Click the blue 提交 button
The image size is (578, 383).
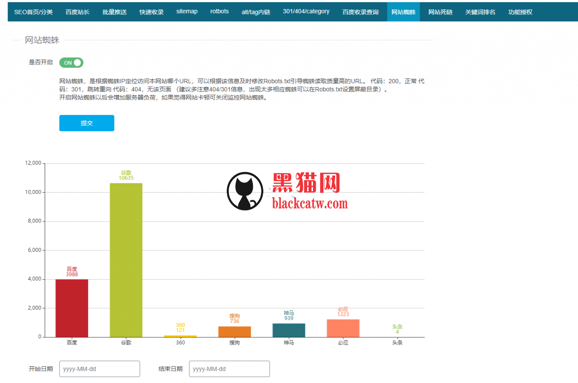pyautogui.click(x=87, y=123)
